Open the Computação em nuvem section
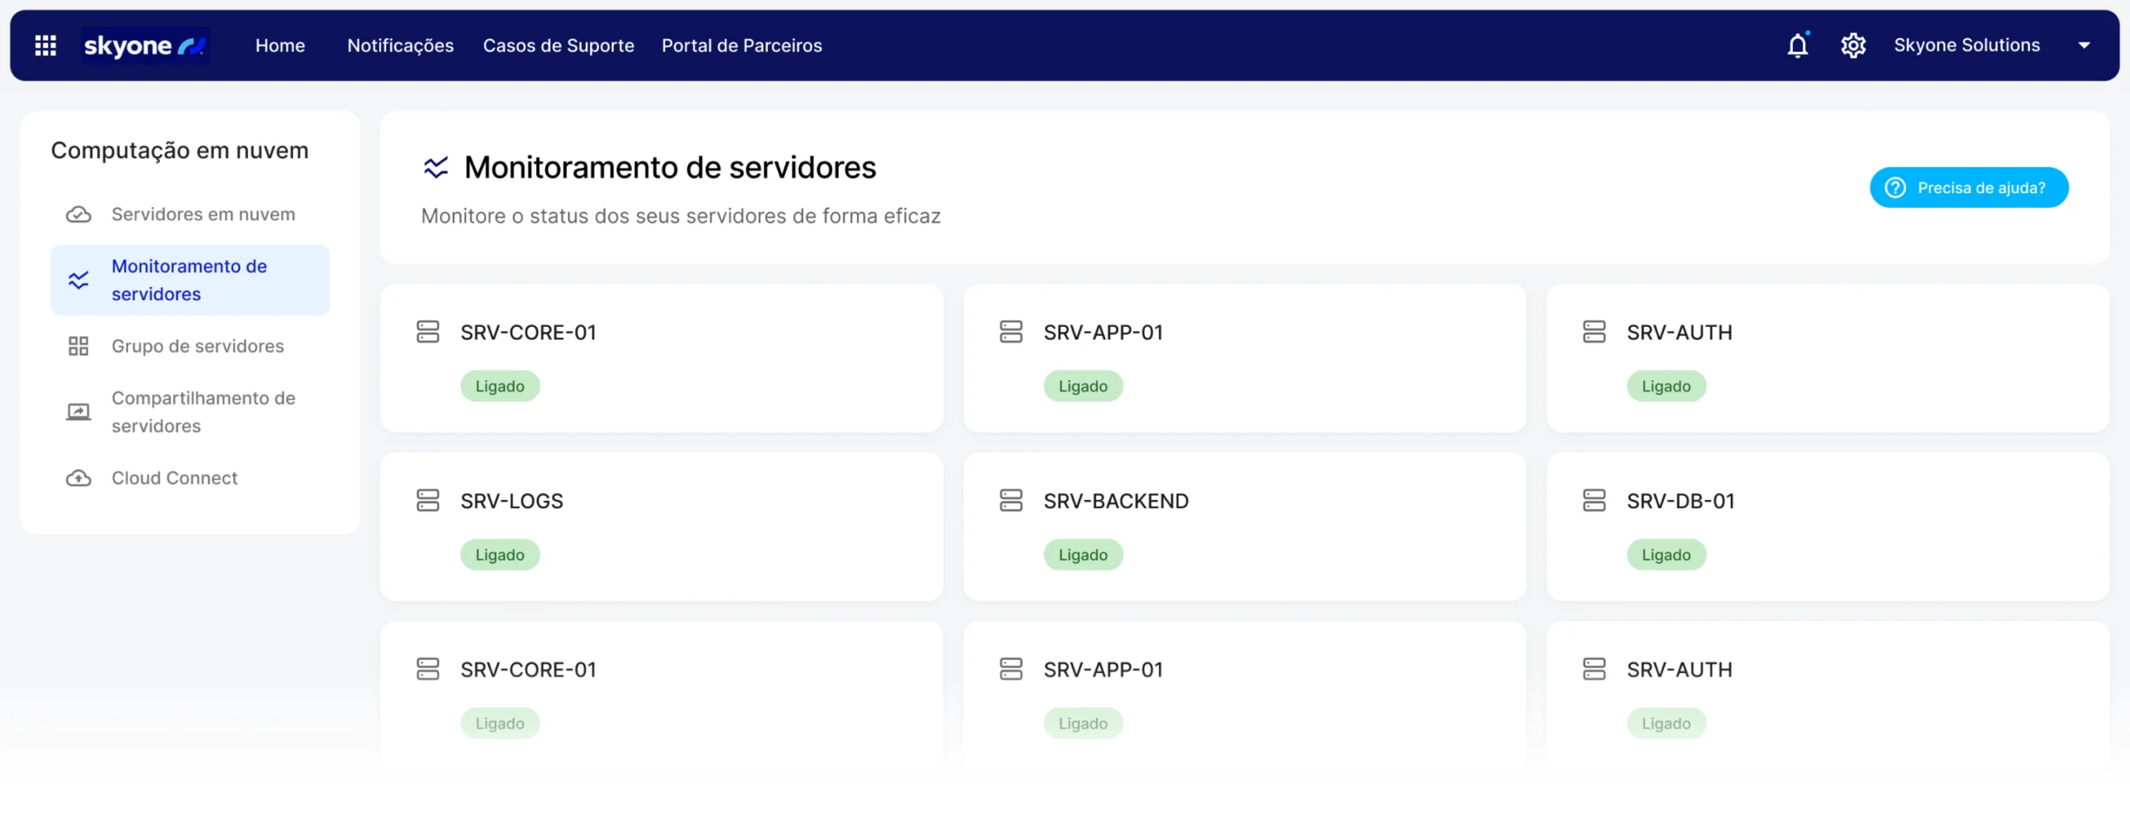The width and height of the screenshot is (2130, 827). pos(179,150)
